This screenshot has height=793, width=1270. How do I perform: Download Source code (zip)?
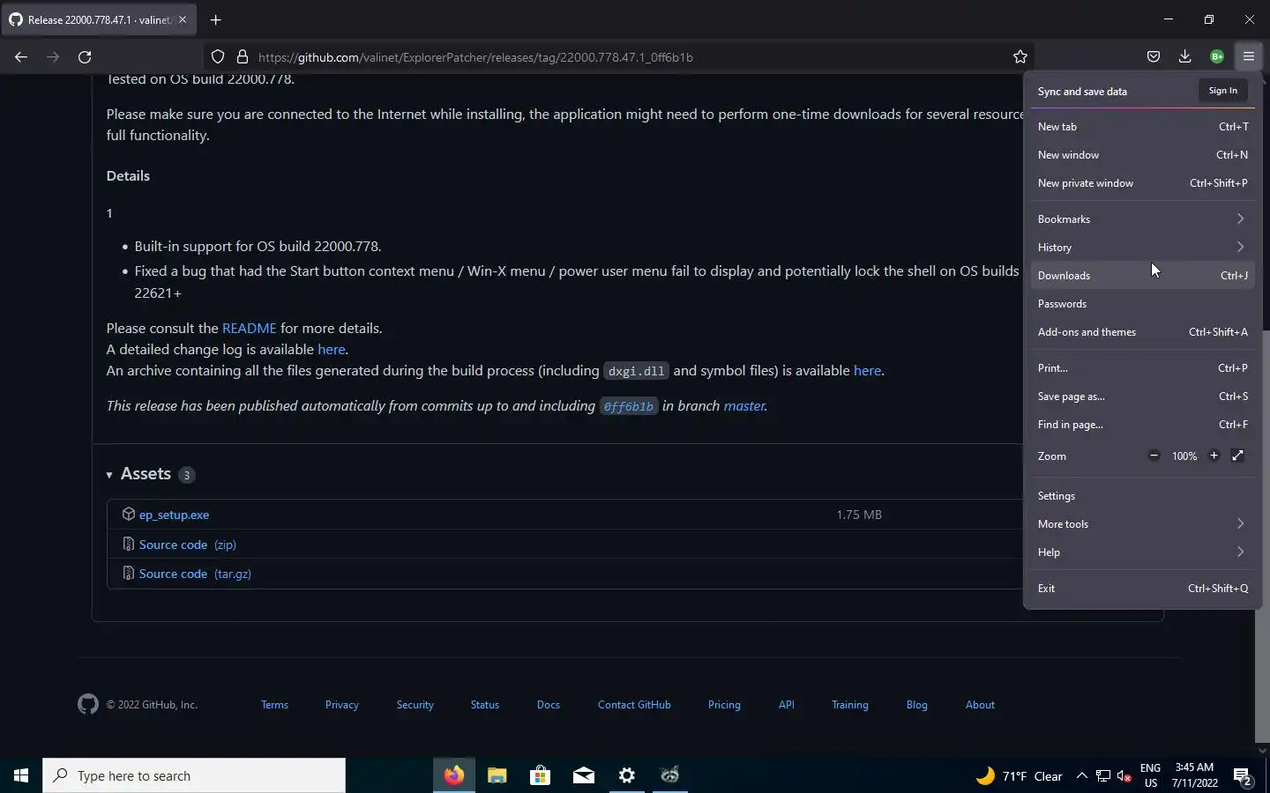pos(187,545)
